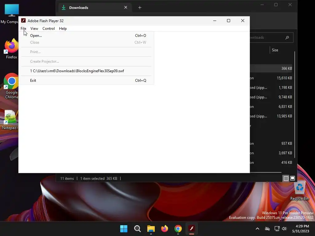This screenshot has width=315, height=236.
Task: Minimize the File Explorer window
Action: pos(262,5)
